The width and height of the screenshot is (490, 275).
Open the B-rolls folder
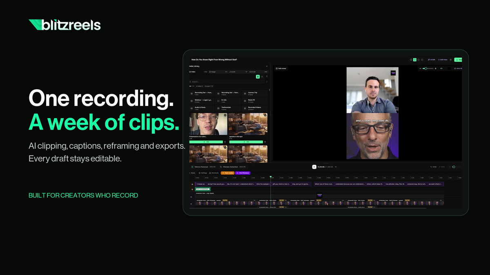pyautogui.click(x=228, y=101)
